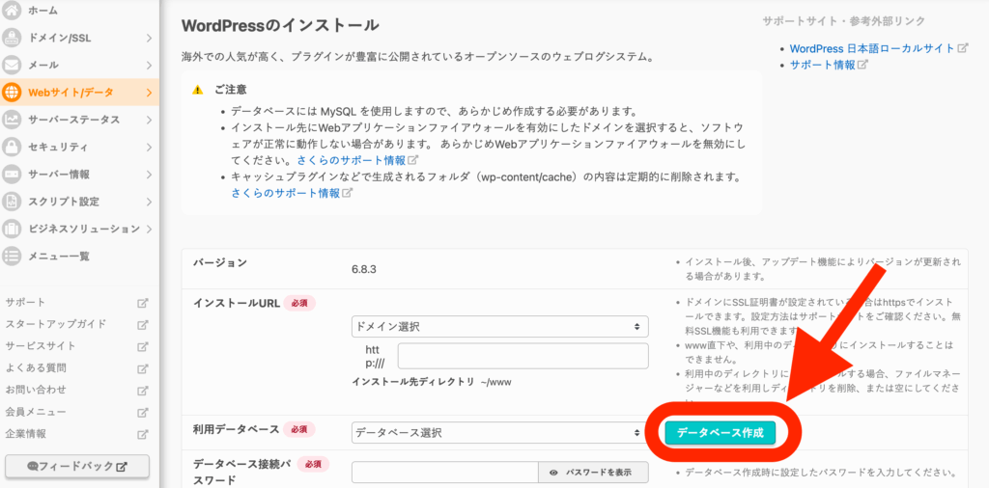
Task: Toggle password visibility with パスワードを表示
Action: pos(593,473)
